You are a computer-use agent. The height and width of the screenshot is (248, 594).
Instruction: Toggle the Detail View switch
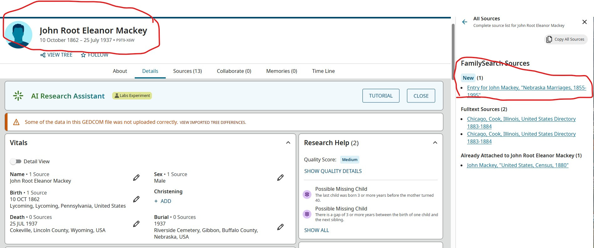(x=16, y=161)
